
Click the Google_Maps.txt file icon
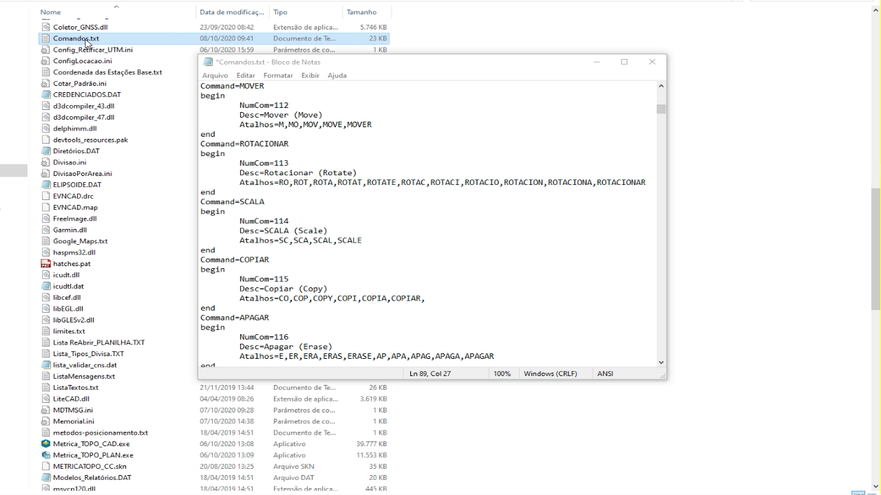tap(46, 241)
